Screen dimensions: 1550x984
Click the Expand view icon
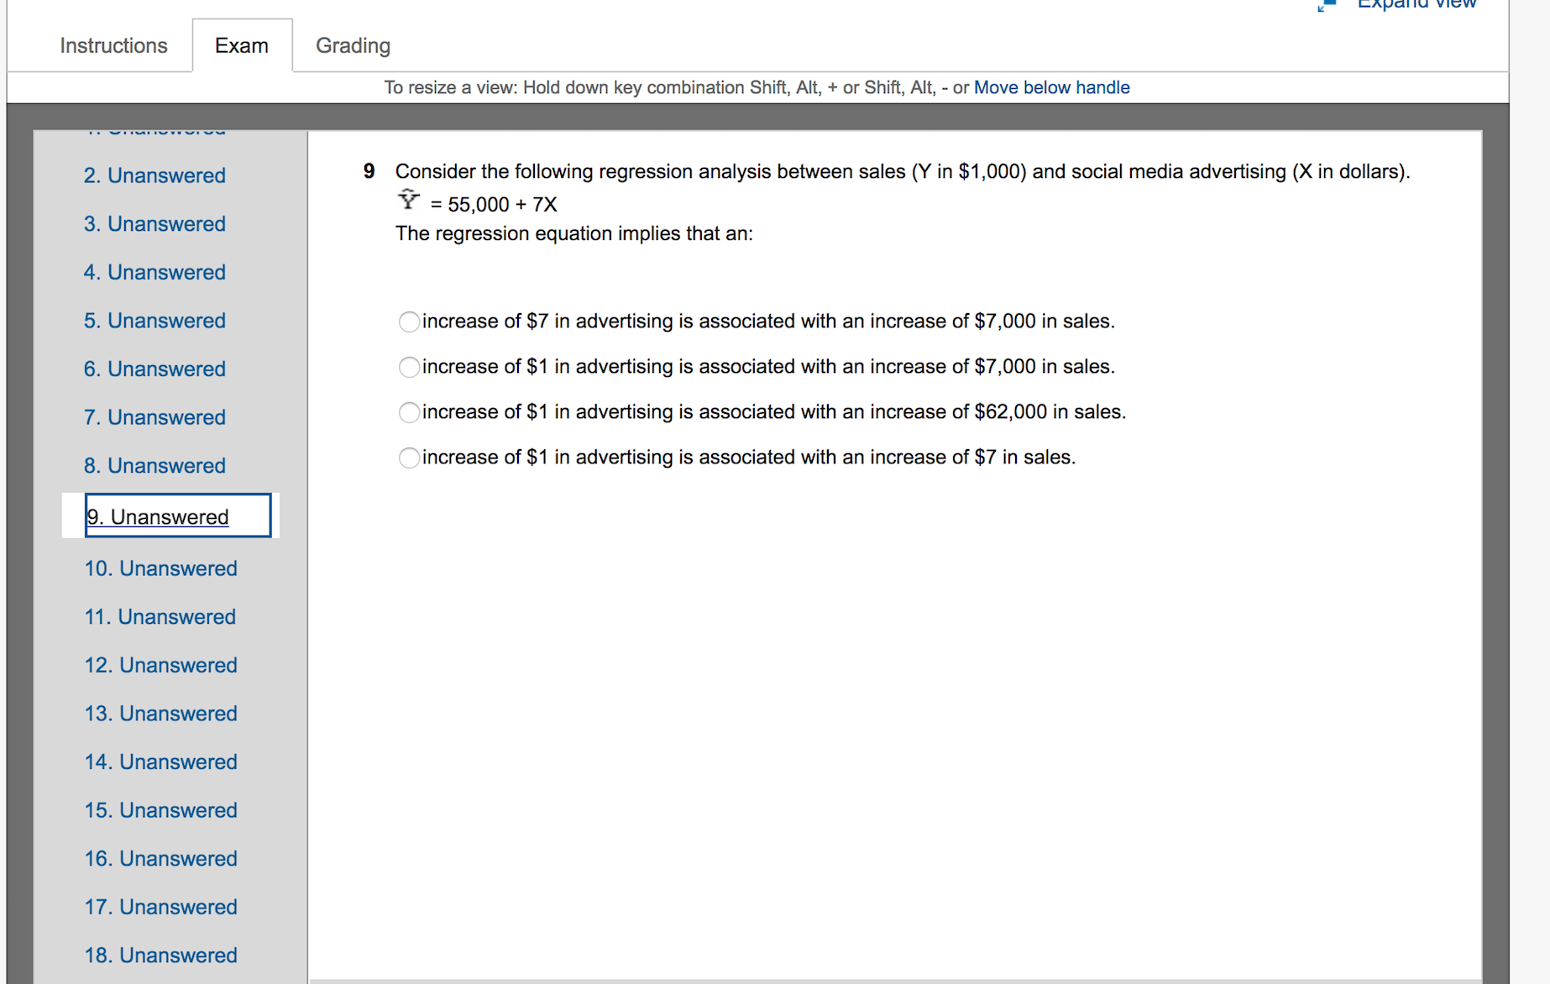(1327, 5)
